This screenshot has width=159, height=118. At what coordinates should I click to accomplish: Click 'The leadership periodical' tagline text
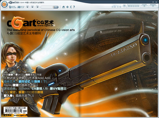tap(41, 30)
